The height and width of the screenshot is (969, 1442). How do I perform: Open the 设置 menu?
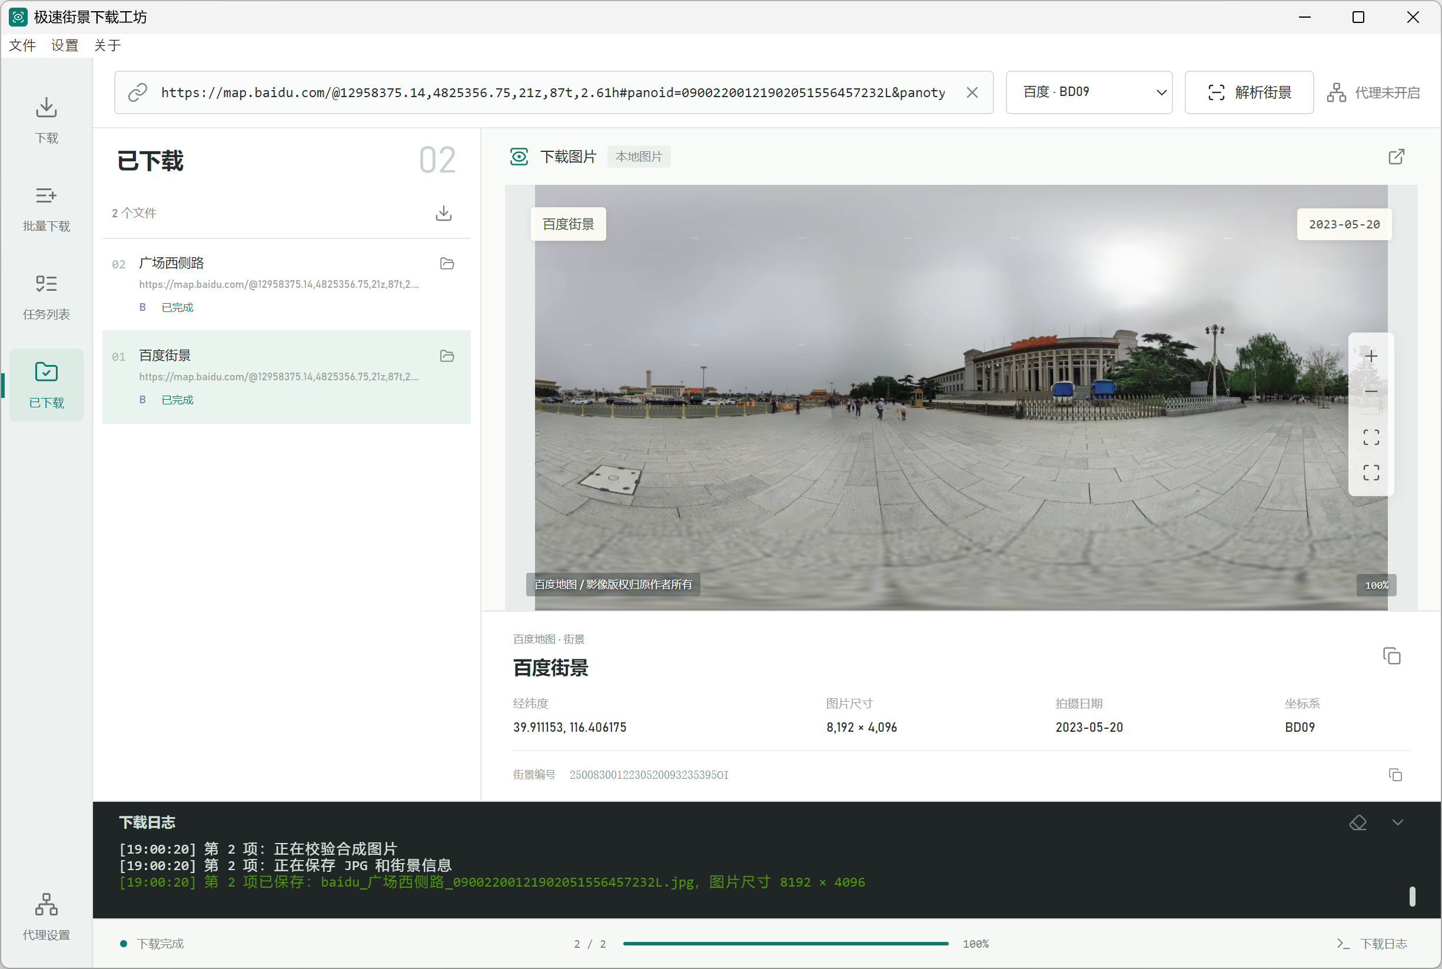click(x=65, y=46)
